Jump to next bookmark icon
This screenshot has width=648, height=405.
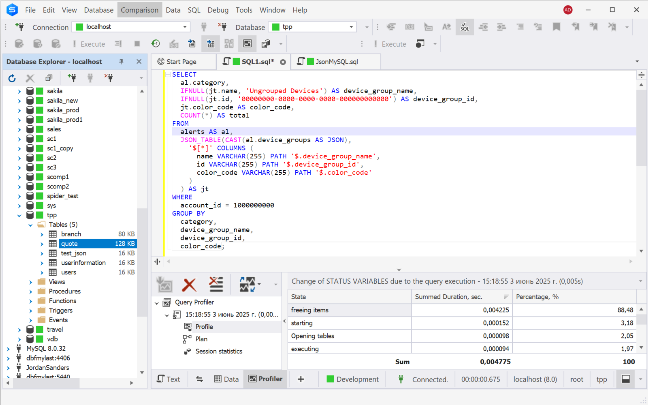tap(593, 27)
